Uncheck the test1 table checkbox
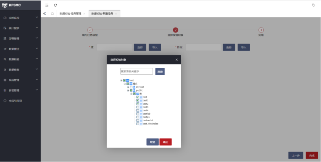Image resolution: width=321 pixels, height=162 pixels. click(137, 100)
